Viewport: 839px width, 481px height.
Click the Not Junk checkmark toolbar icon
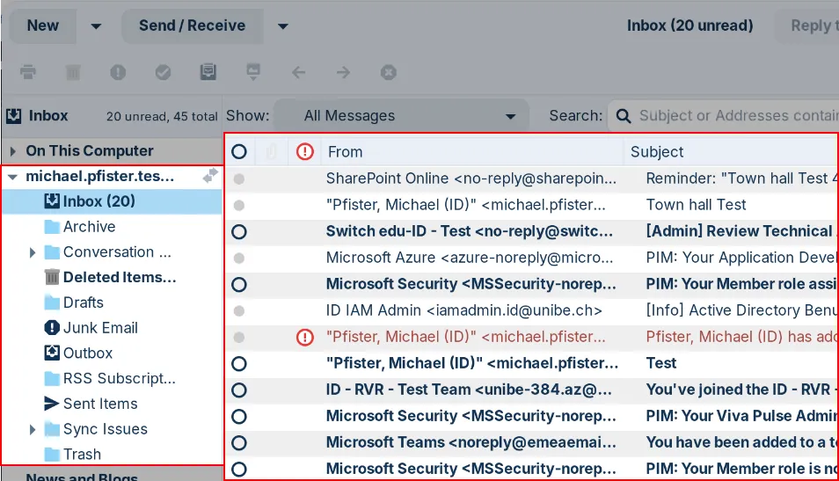(164, 72)
